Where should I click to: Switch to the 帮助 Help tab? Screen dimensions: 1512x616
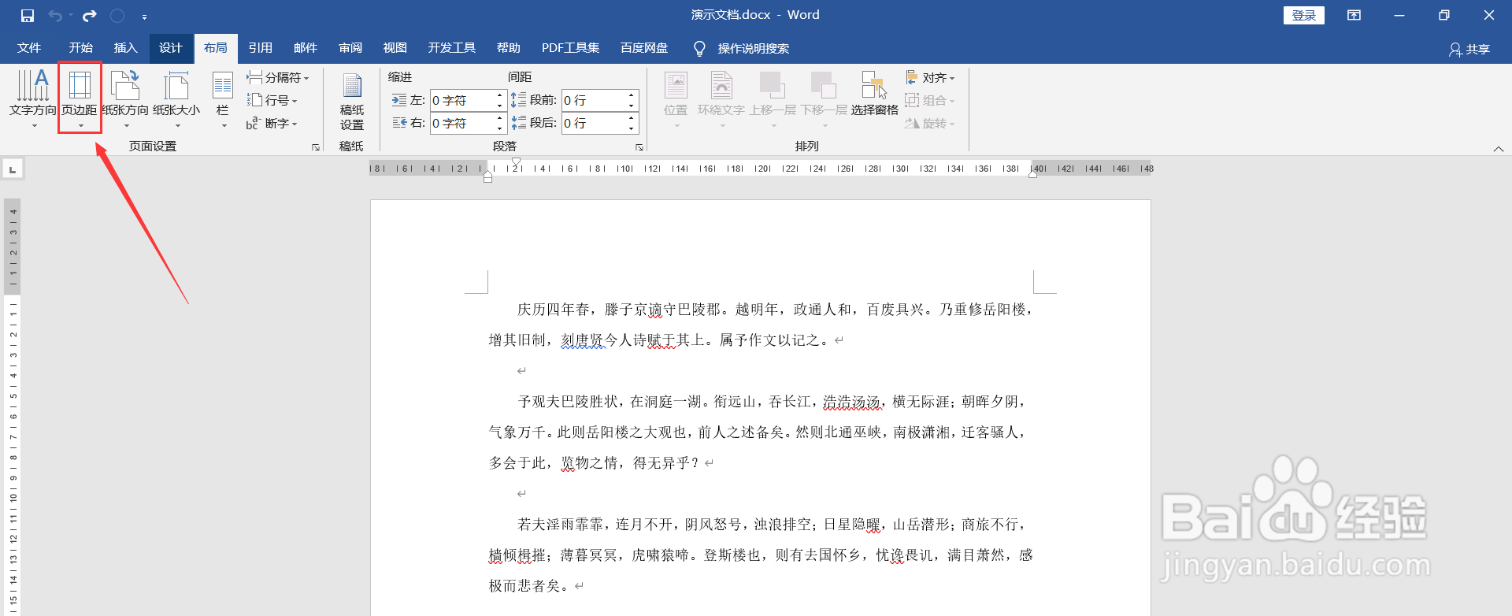(509, 48)
